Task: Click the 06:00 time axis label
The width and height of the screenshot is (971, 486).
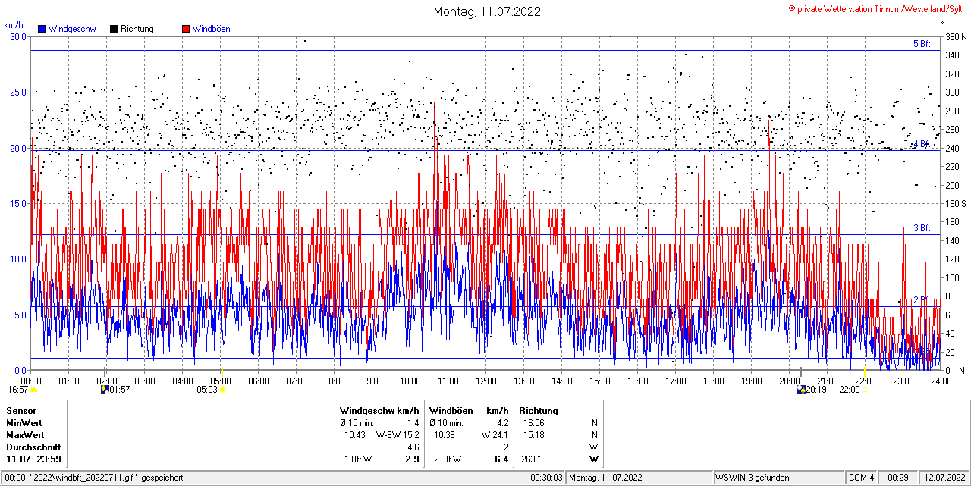Action: (x=259, y=381)
